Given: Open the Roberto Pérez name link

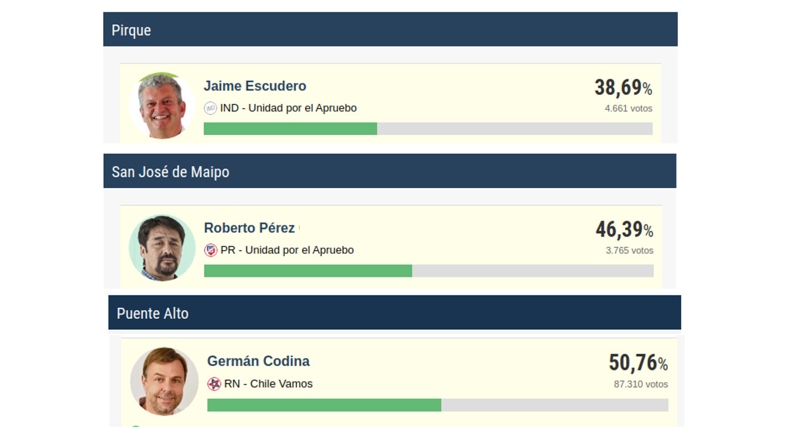Looking at the screenshot, I should 249,228.
